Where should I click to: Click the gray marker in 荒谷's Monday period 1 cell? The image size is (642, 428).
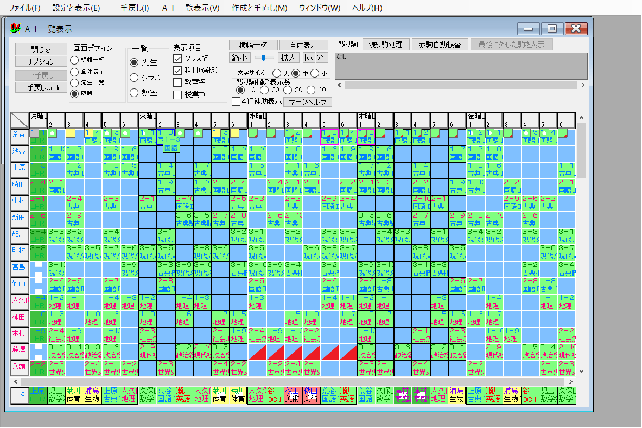click(34, 132)
